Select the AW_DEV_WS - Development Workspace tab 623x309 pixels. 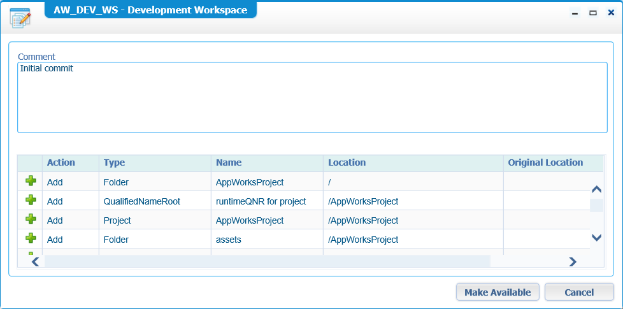click(150, 10)
